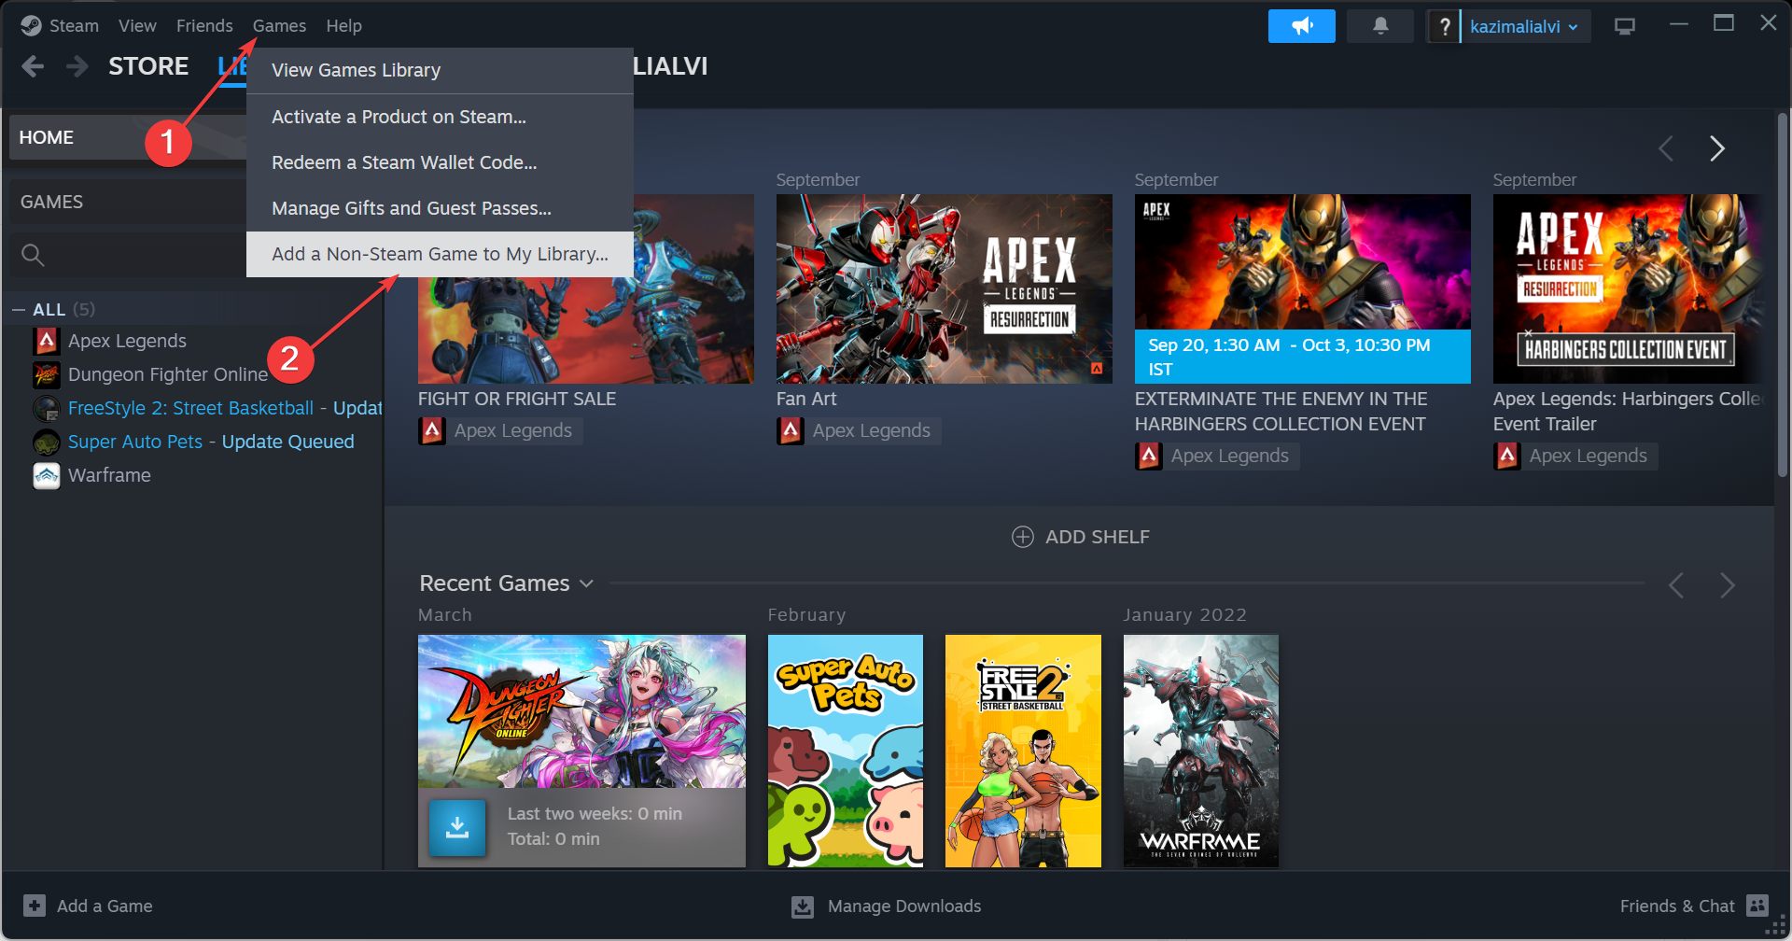Open Warframe recent game cover
The height and width of the screenshot is (941, 1792).
pyautogui.click(x=1201, y=751)
